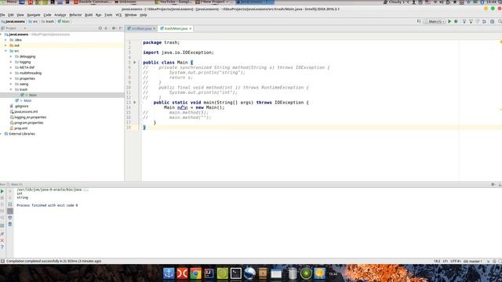502x282 pixels.
Task: Rerun Main using the Run panel's green arrow
Action: (2, 191)
